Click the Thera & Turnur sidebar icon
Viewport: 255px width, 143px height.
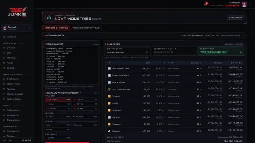4,120
